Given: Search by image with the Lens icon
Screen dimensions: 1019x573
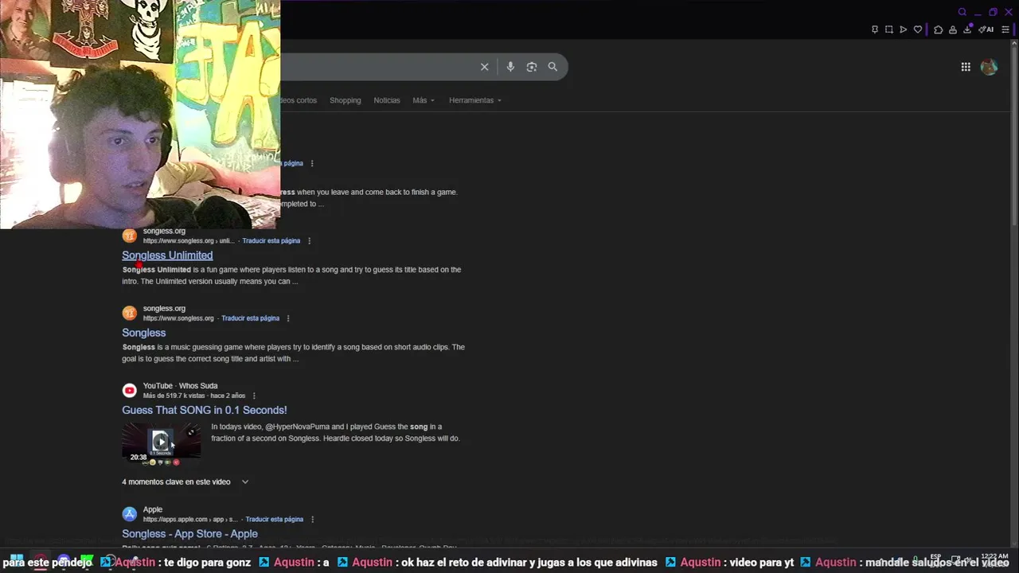Looking at the screenshot, I should tap(532, 67).
